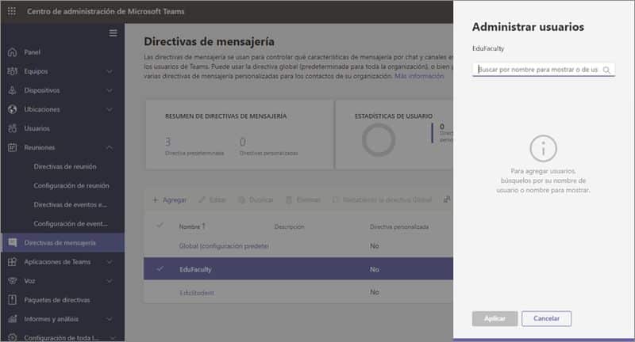This screenshot has height=342, width=635.
Task: Click the pencil icon next to Editar
Action: [202, 199]
